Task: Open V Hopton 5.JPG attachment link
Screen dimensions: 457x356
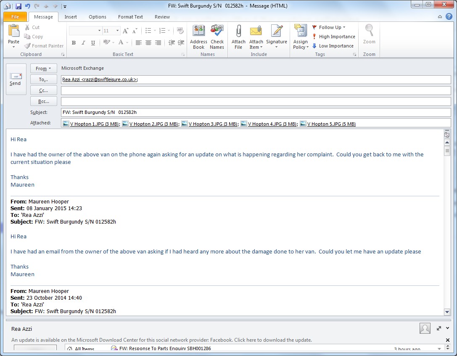Action: point(328,124)
